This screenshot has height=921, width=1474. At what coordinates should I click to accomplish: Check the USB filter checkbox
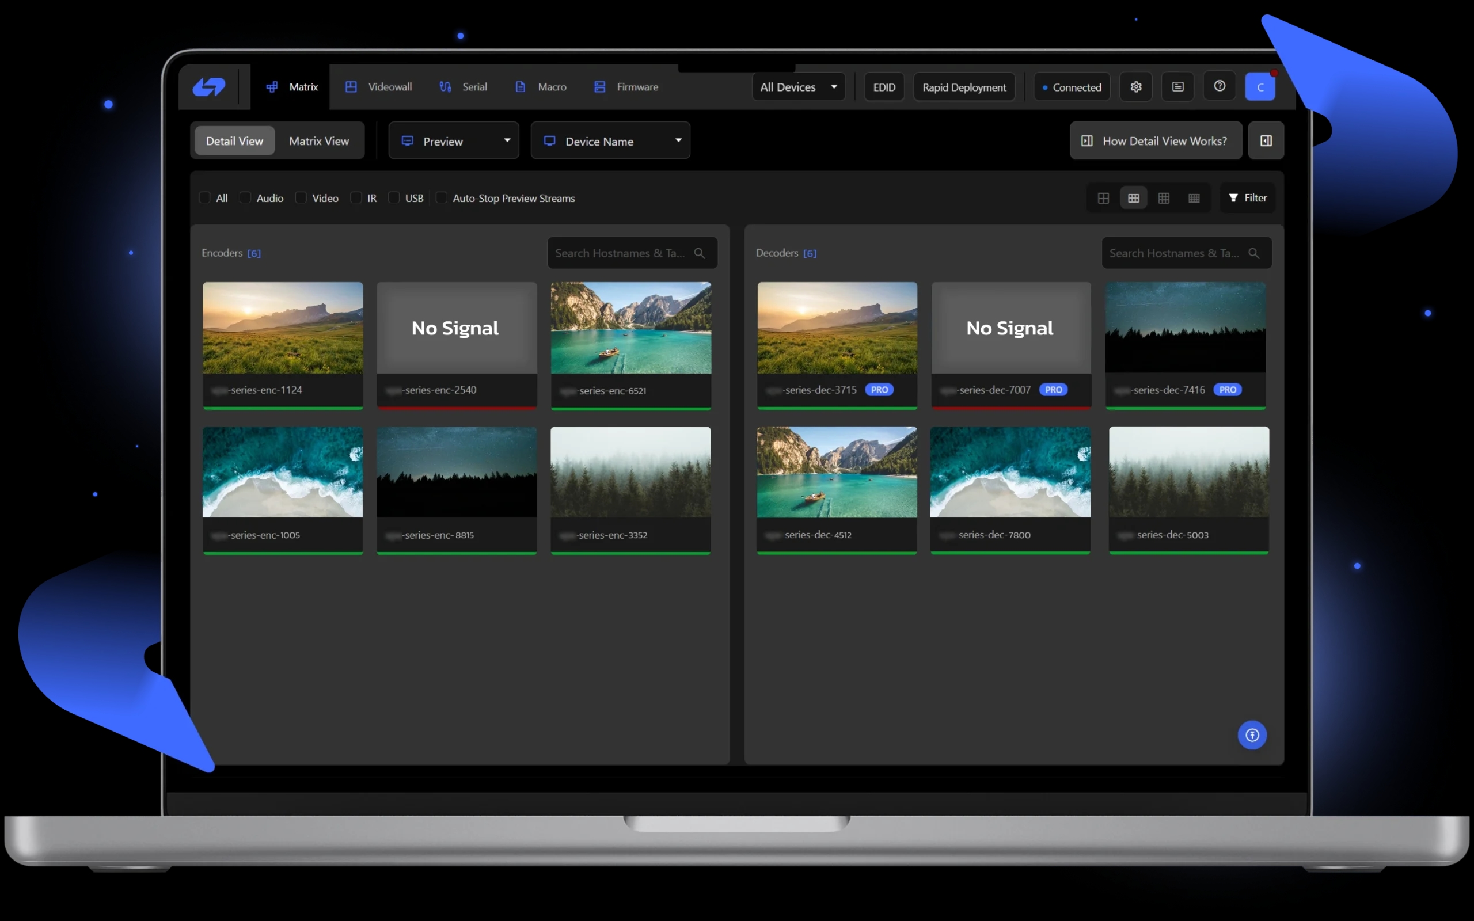point(394,198)
